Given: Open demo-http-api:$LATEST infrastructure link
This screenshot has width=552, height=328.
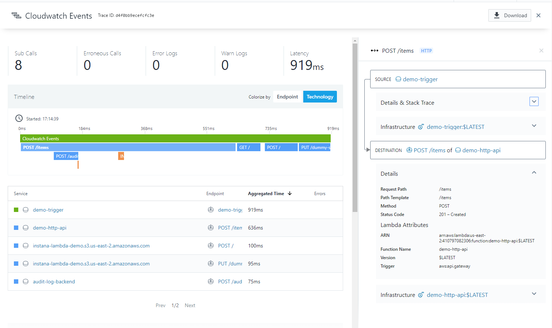Looking at the screenshot, I should 457,295.
